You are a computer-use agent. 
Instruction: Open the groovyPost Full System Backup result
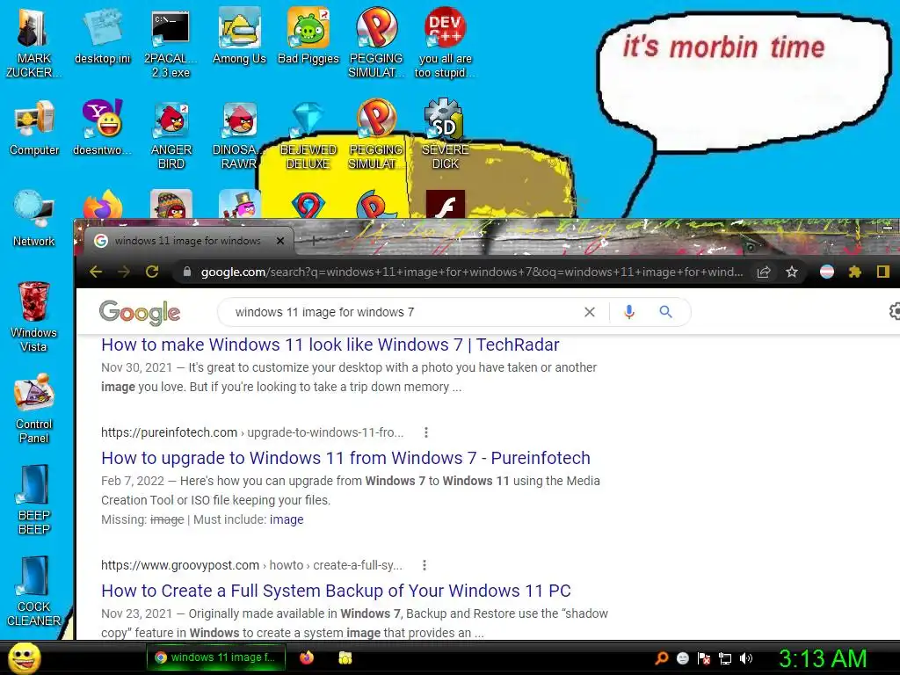click(x=336, y=591)
